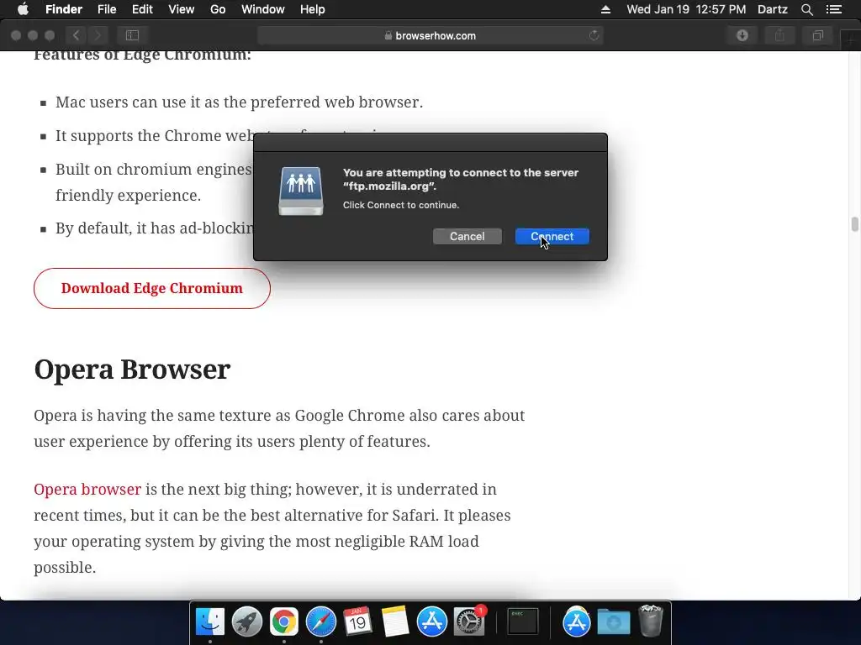861x645 pixels.
Task: Click the Connect button in the dialog
Action: pos(552,236)
